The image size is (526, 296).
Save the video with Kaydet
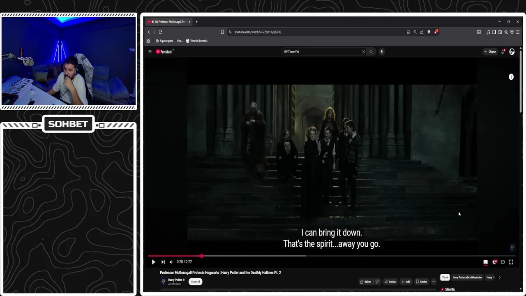coord(422,282)
